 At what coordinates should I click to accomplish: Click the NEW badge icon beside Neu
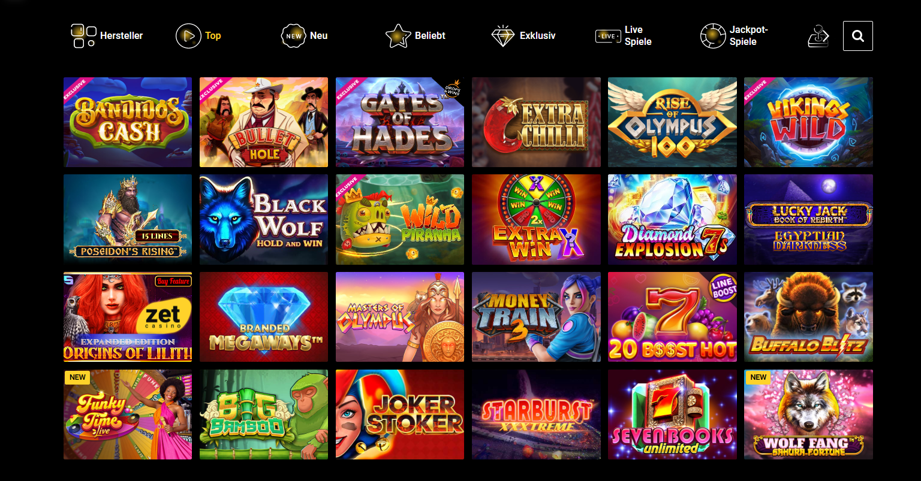(293, 36)
